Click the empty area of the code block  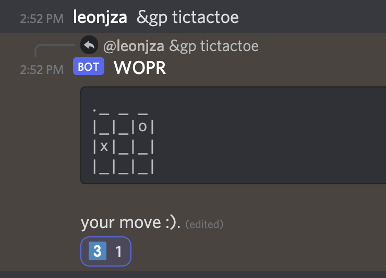pos(271,135)
